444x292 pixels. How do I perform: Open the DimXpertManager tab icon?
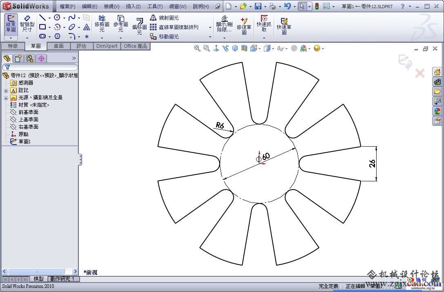point(41,58)
